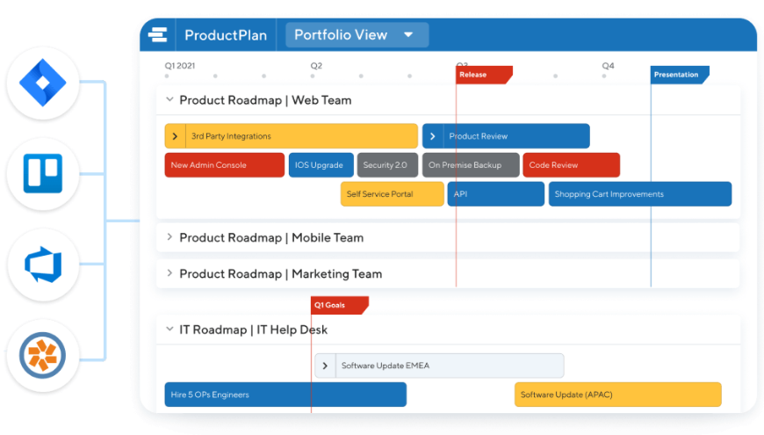This screenshot has width=764, height=435.
Task: Expand the Product Roadmap Marketing Team section
Action: (169, 273)
